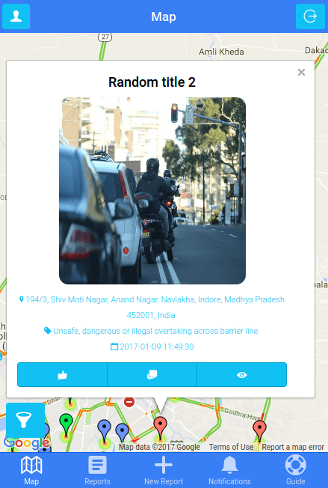
Task: Go to the Notifications tab
Action: [229, 470]
